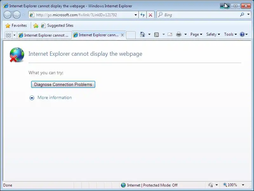Open the Page menu
Screen dimensions: 254x191
coord(196,34)
